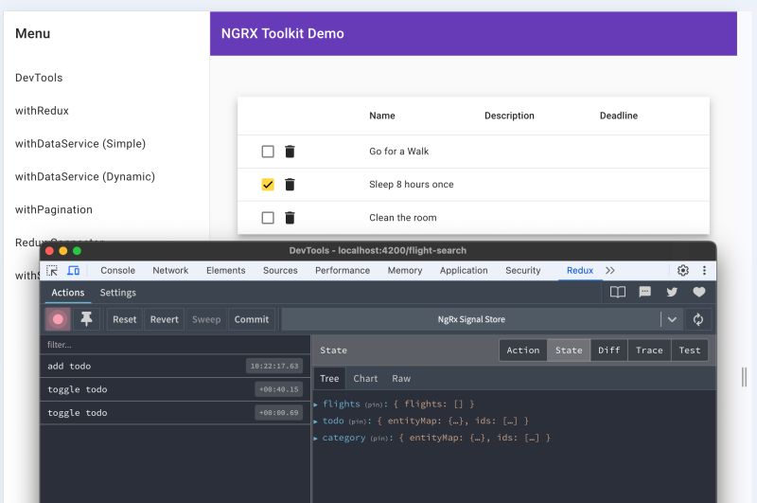This screenshot has height=503, width=757.
Task: Delete the 'Clean the room' todo
Action: pos(290,218)
